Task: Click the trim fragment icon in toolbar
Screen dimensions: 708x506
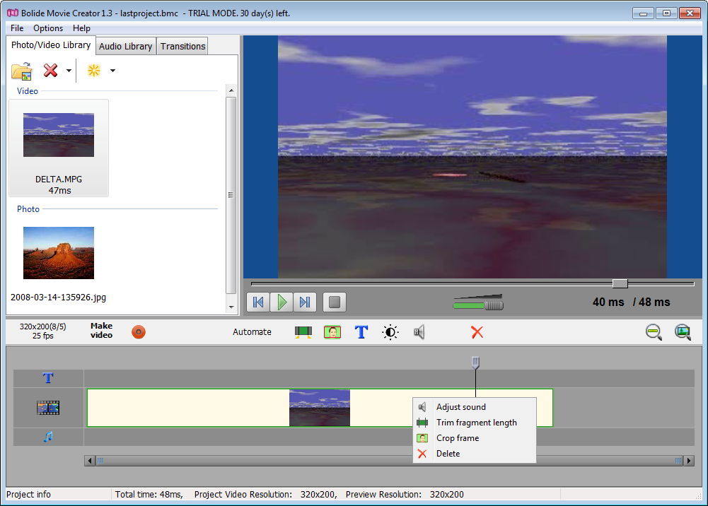Action: tap(303, 332)
